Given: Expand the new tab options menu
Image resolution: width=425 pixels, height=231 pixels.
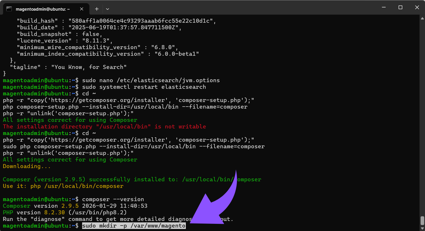Looking at the screenshot, I should tap(107, 9).
